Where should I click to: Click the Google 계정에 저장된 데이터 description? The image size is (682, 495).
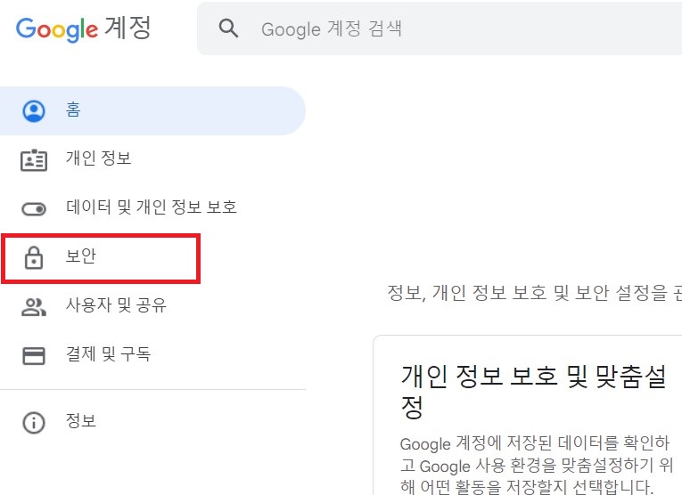click(536, 465)
